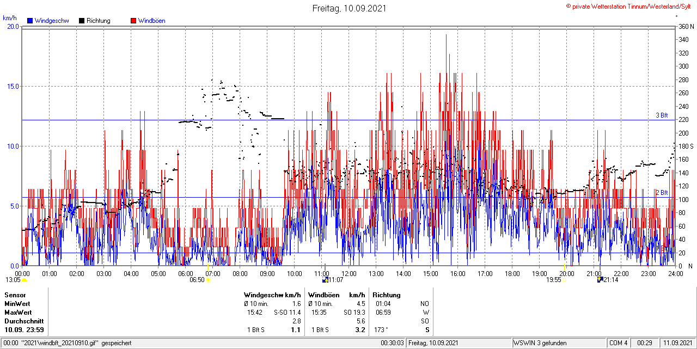Click the 'Windböen' legend label

pyautogui.click(x=151, y=21)
